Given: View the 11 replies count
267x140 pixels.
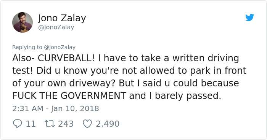Looking at the screenshot, I should point(31,124).
